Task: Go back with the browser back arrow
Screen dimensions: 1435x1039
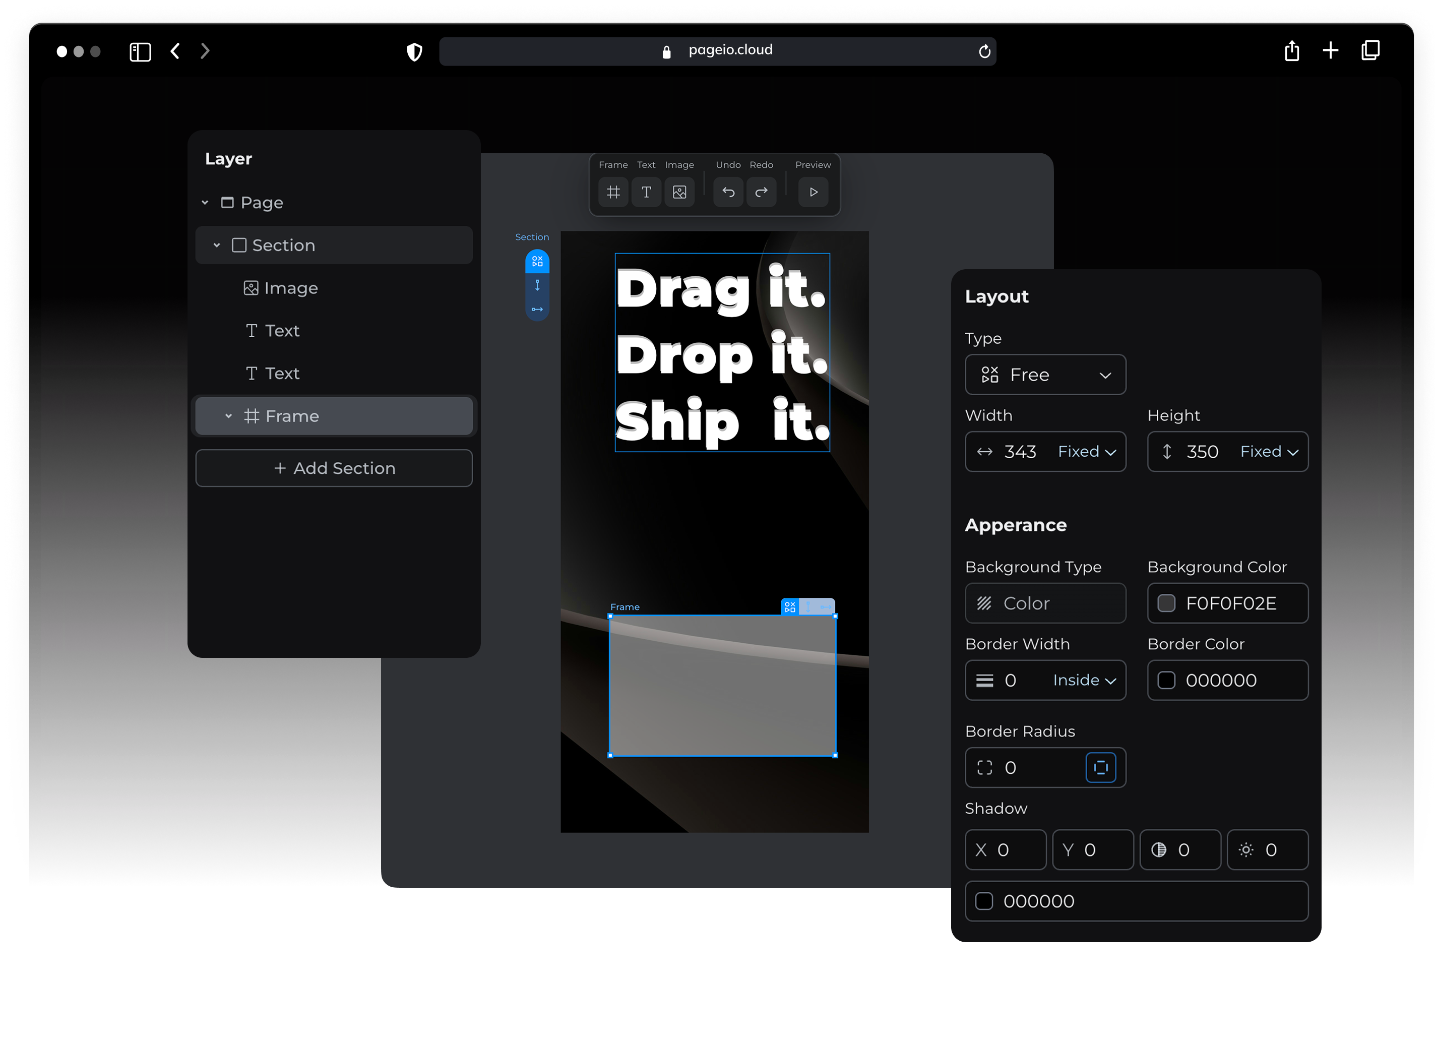Action: click(175, 50)
